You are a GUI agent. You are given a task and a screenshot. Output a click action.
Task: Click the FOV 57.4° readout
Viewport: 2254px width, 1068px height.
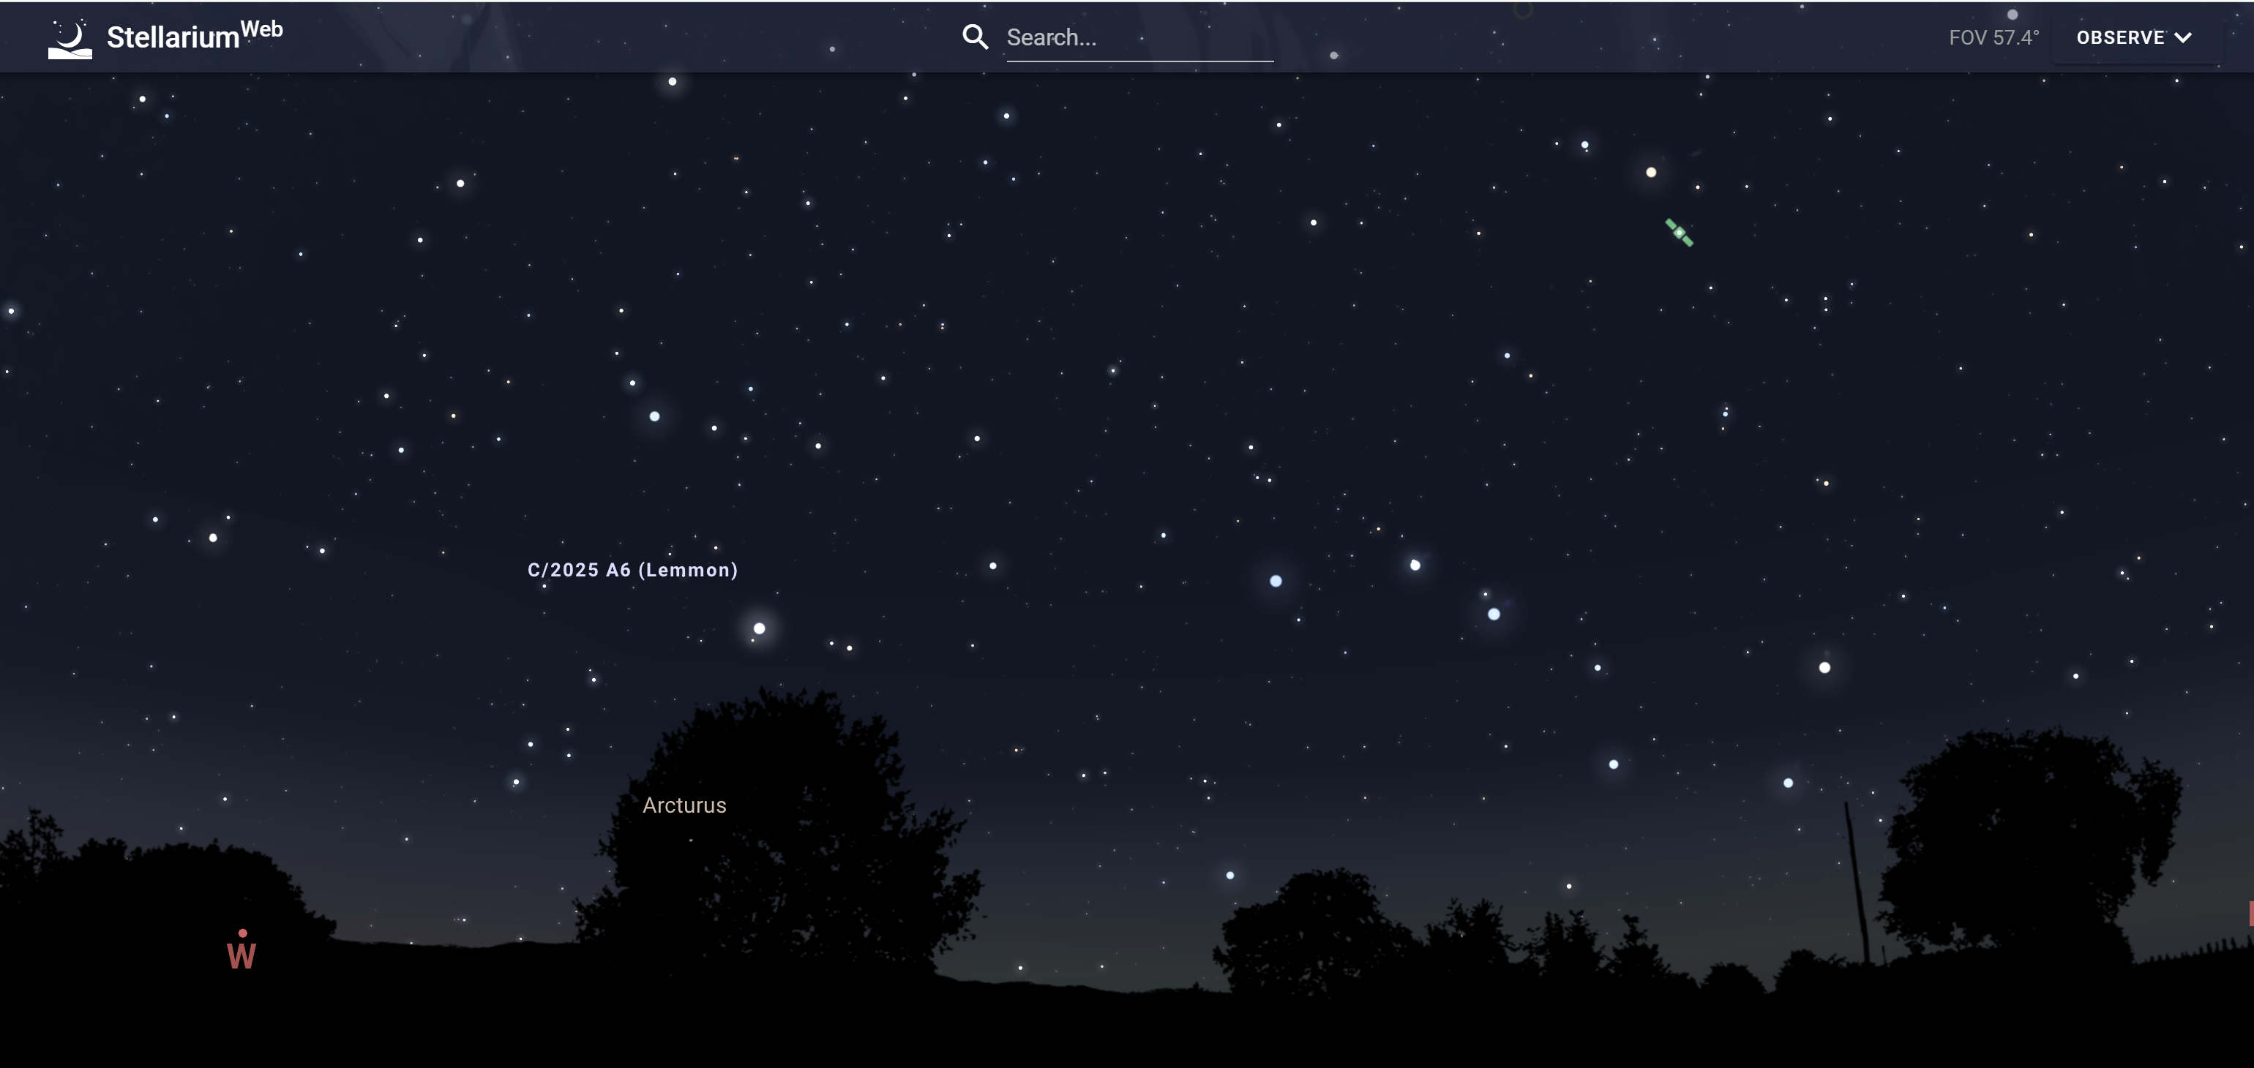pyautogui.click(x=1993, y=37)
